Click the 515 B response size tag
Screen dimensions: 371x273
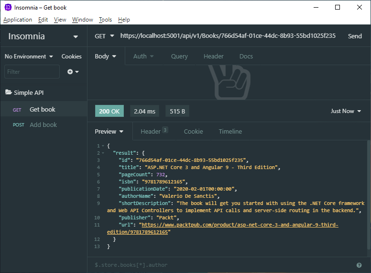point(177,111)
